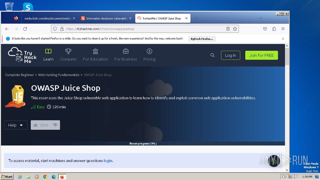Reload the page with the refresh icon
The height and width of the screenshot is (180, 320).
pyautogui.click(x=25, y=29)
